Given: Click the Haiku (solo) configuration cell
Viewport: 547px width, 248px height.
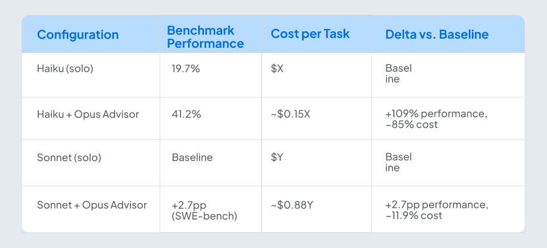Looking at the screenshot, I should tap(65, 68).
